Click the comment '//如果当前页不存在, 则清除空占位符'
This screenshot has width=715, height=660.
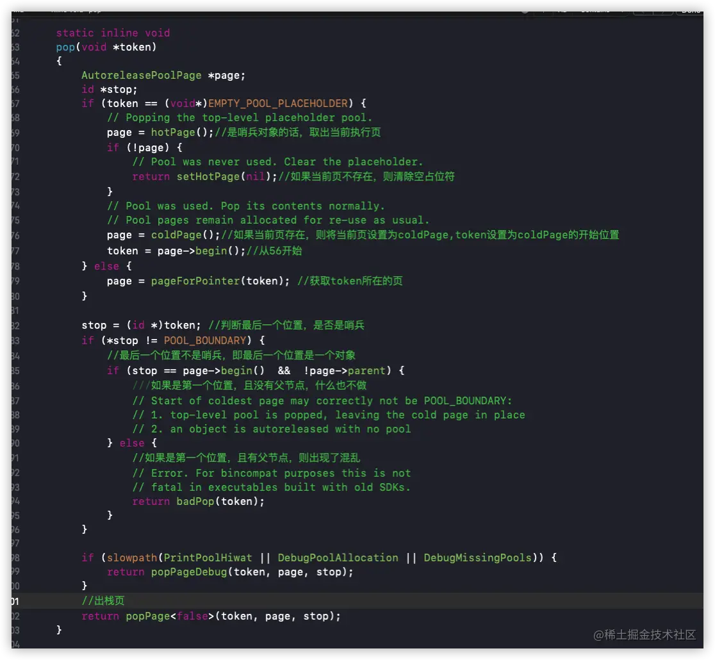[x=366, y=176]
